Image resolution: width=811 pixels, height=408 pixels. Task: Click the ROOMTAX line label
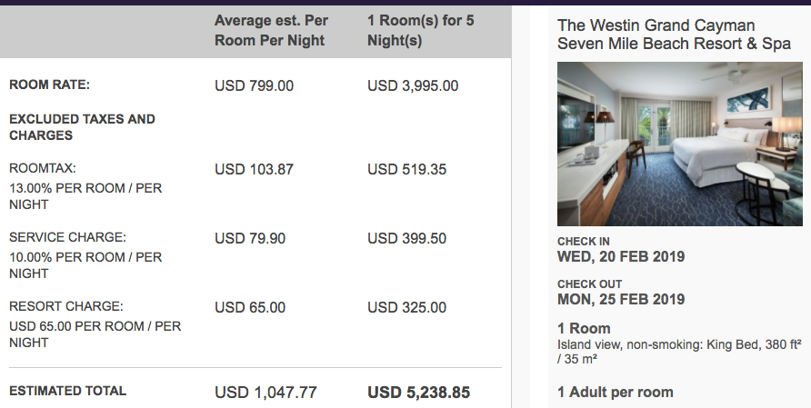point(43,169)
